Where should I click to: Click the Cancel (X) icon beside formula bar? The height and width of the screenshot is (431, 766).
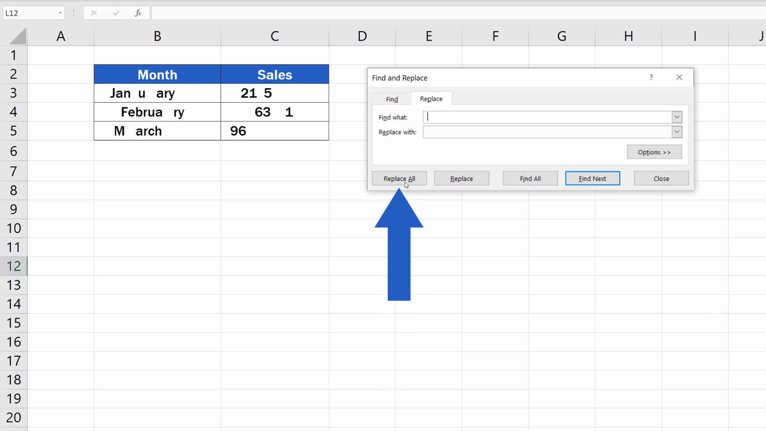click(94, 13)
